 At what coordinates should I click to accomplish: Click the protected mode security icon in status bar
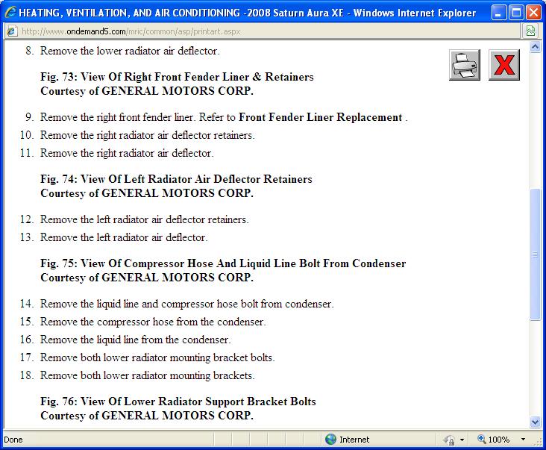449,440
